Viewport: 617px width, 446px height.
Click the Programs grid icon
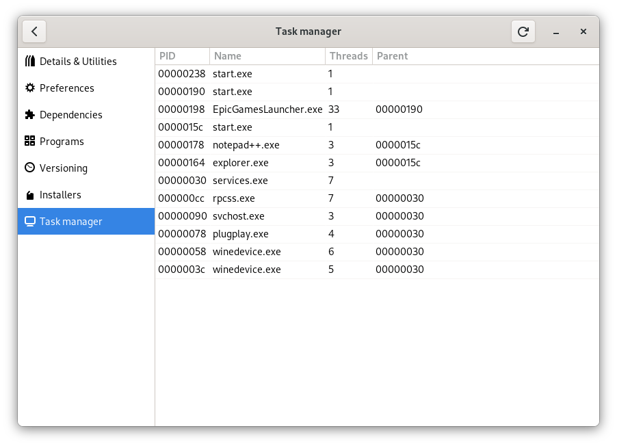tap(29, 141)
